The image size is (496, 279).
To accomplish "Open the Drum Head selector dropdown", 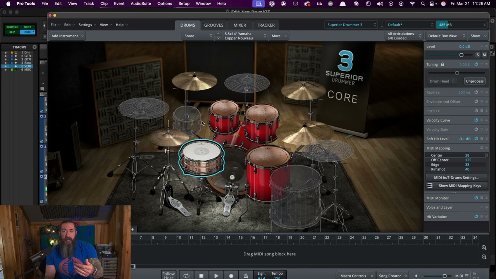I will [442, 81].
